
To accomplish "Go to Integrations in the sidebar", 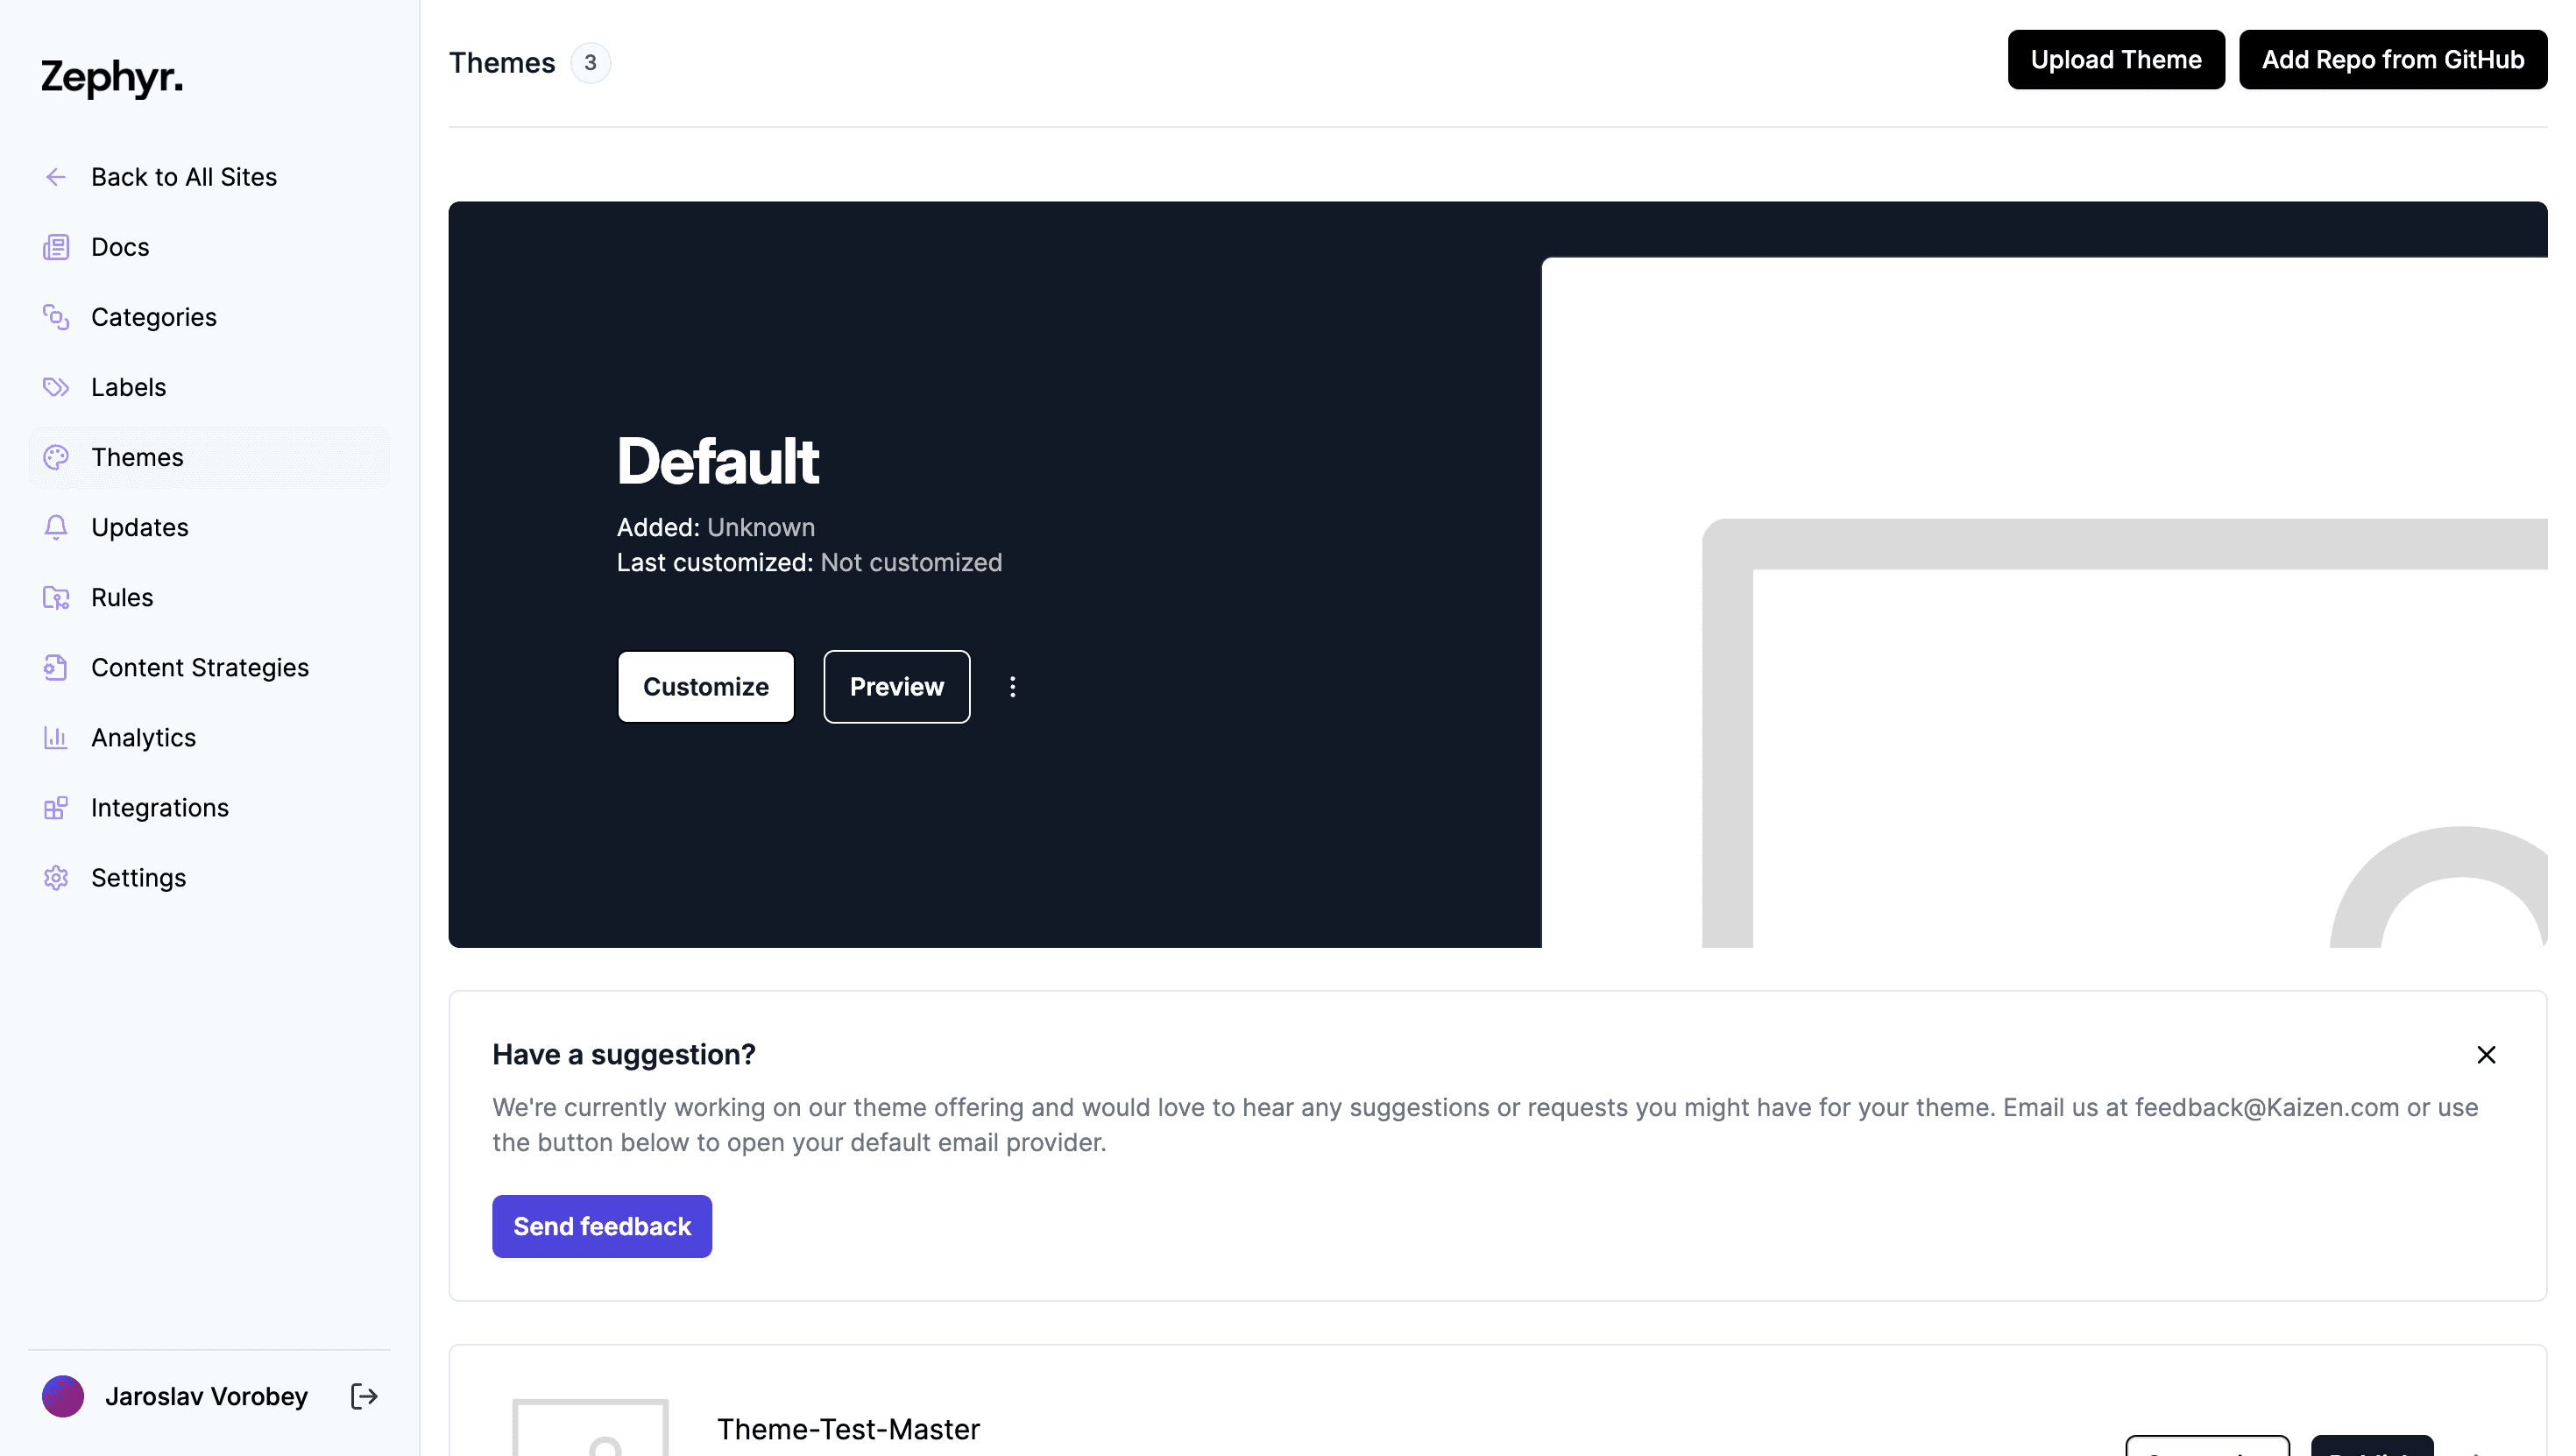I will point(159,807).
